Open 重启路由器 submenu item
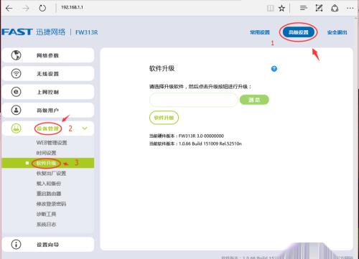Viewport: 359px width, 259px height. coord(49,194)
